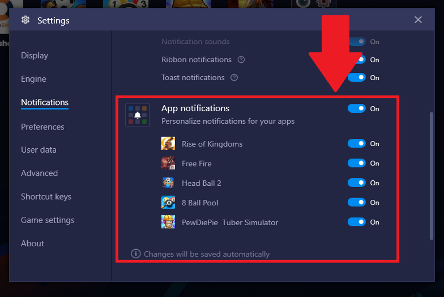The width and height of the screenshot is (444, 297).
Task: Open the Game settings tab
Action: (x=47, y=220)
